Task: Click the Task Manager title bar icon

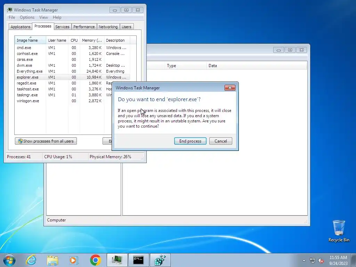Action: point(9,10)
